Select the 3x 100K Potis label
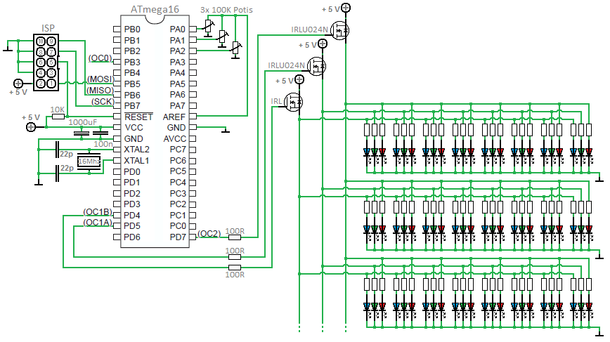The height and width of the screenshot is (342, 610). click(x=227, y=10)
